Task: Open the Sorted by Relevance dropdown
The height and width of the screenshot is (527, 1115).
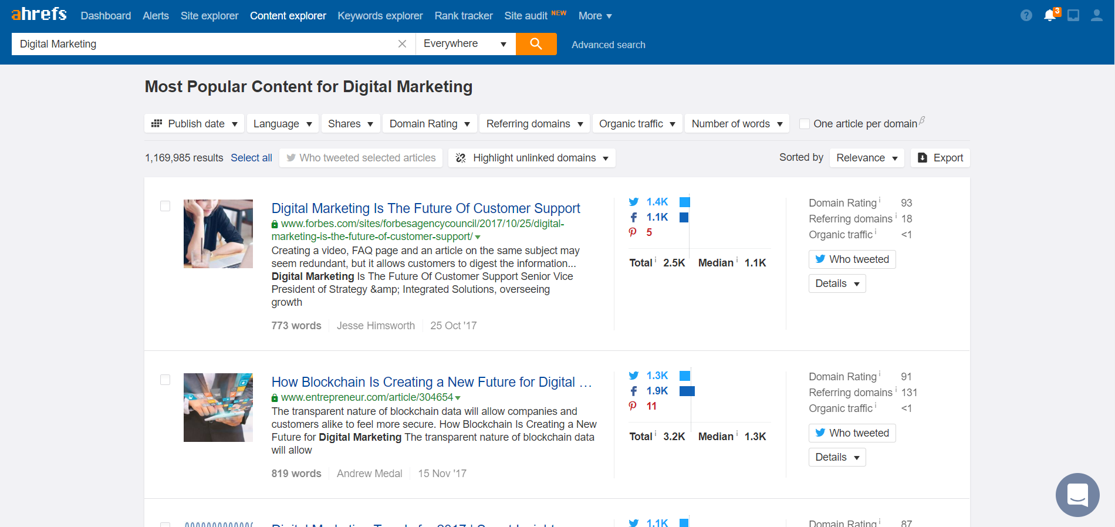Action: 866,158
